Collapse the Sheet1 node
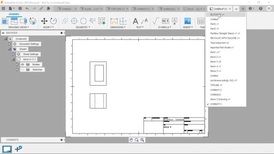 (x=9, y=49)
